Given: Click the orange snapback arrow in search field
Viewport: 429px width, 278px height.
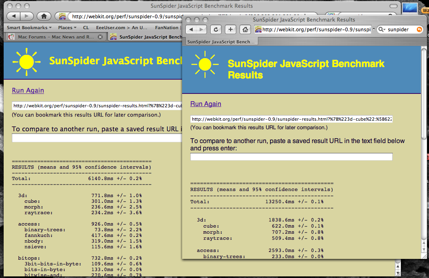Looking at the screenshot, I should [x=419, y=29].
